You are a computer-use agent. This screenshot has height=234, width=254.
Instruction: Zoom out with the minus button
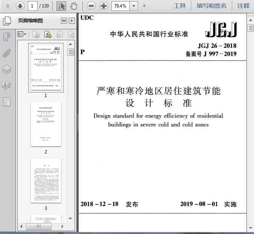91,6
